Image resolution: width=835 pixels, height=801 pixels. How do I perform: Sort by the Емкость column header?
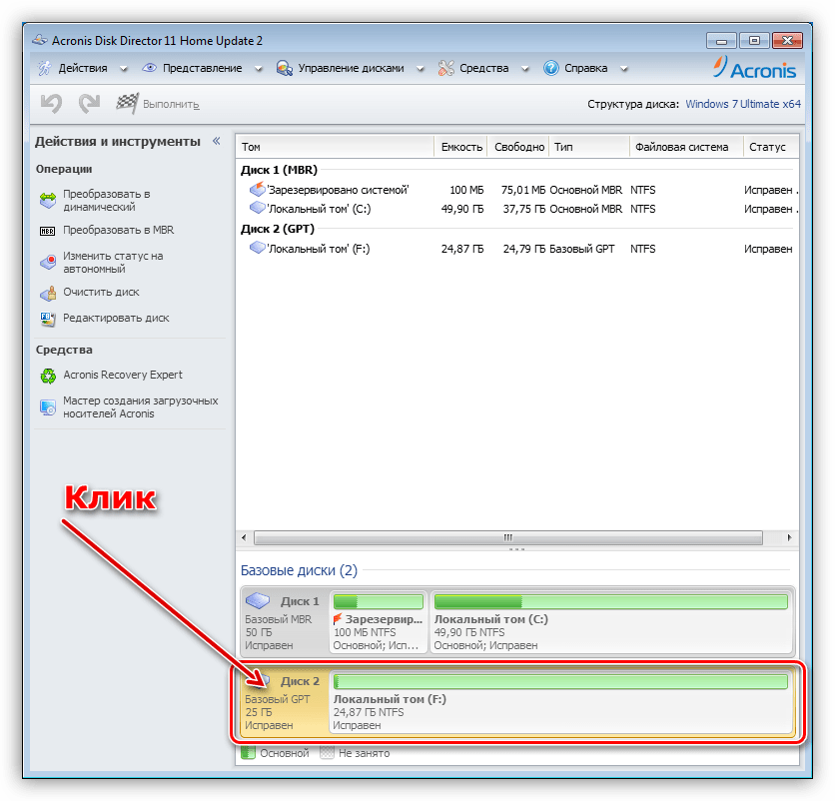point(461,147)
